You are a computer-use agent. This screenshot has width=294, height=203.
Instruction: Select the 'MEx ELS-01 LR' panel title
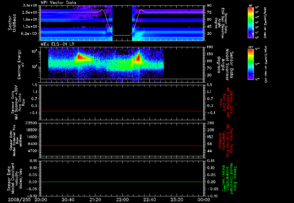click(x=57, y=44)
